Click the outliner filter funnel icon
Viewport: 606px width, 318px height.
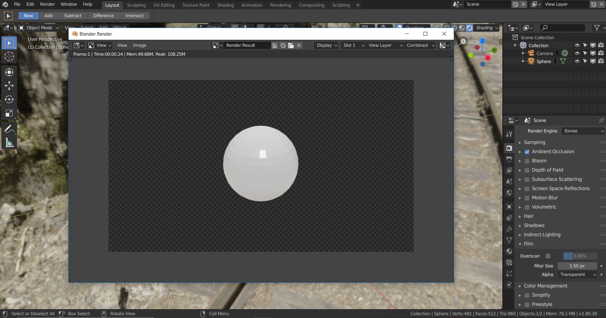[x=597, y=28]
